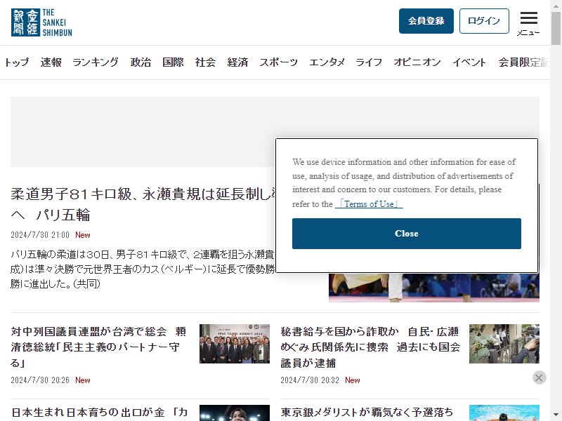Open the Terms of Use link
The width and height of the screenshot is (562, 421).
click(369, 204)
